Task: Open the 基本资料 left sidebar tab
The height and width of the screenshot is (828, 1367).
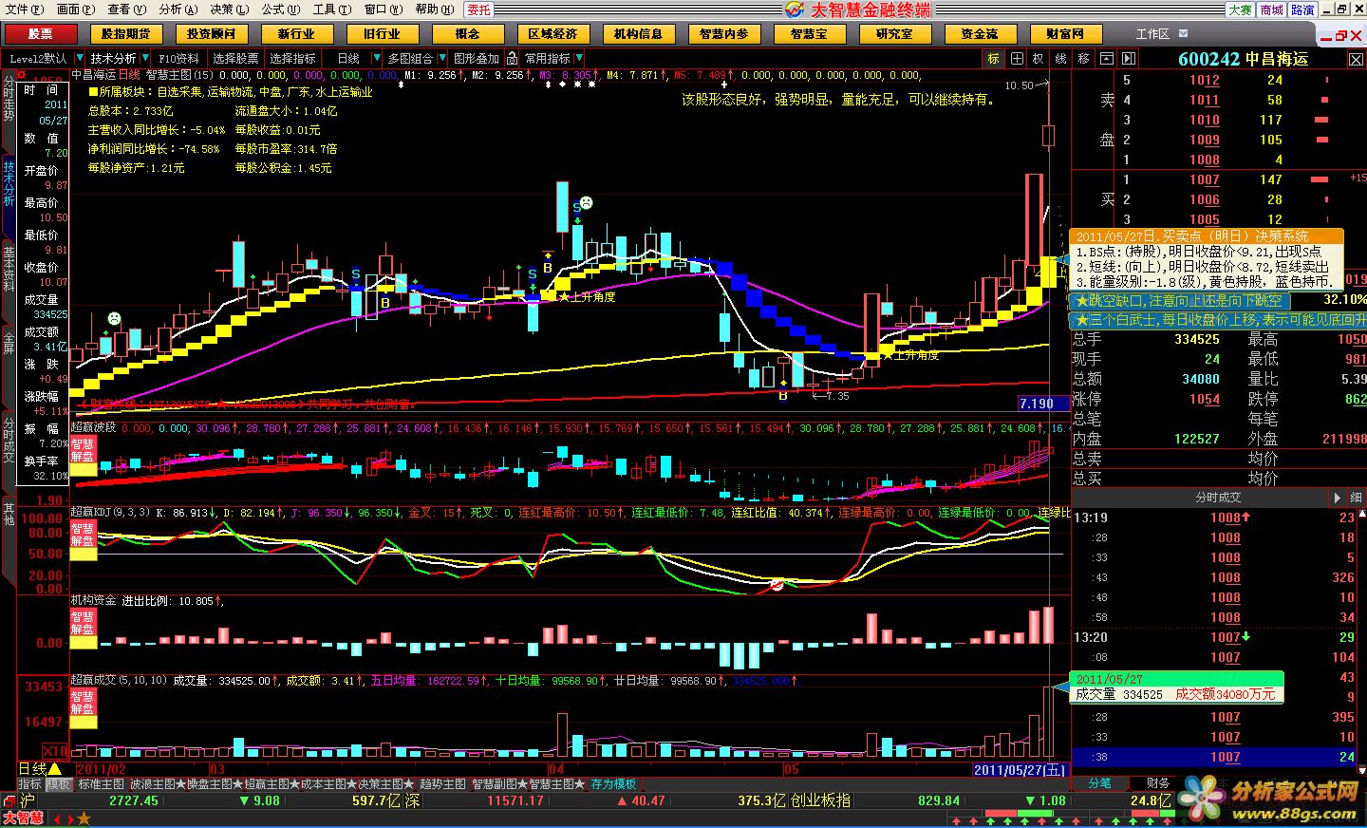Action: coord(8,269)
